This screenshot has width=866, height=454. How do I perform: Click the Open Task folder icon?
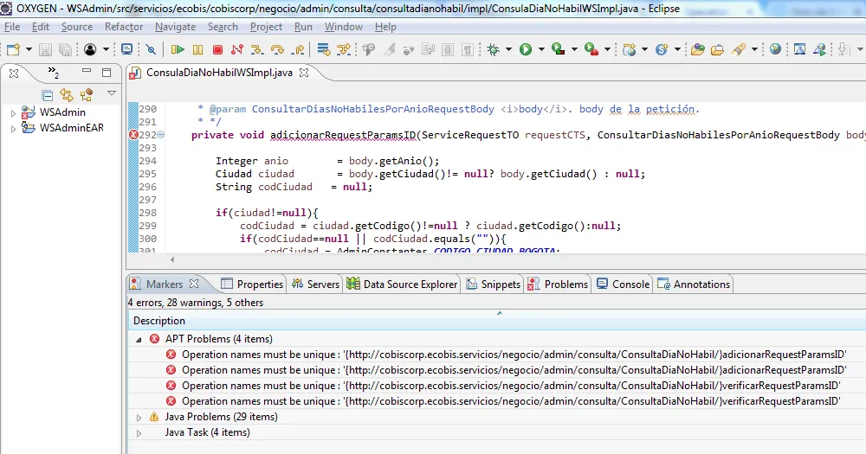tap(717, 49)
